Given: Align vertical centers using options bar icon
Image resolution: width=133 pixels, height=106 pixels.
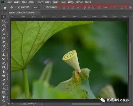Looking at the screenshot, I should [x=89, y=8].
